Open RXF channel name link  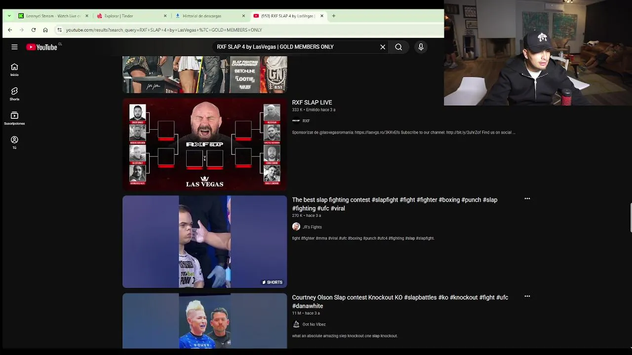click(306, 121)
